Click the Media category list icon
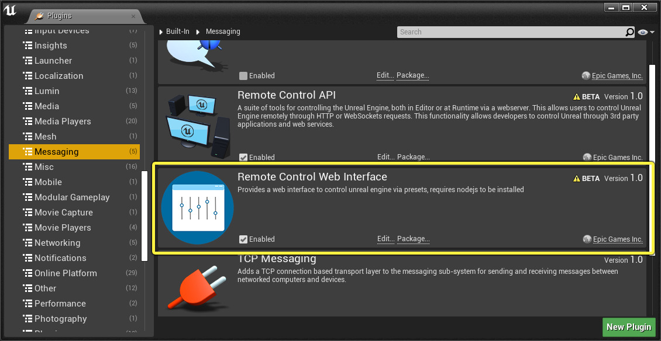Viewport: 661px width, 341px height. point(27,106)
